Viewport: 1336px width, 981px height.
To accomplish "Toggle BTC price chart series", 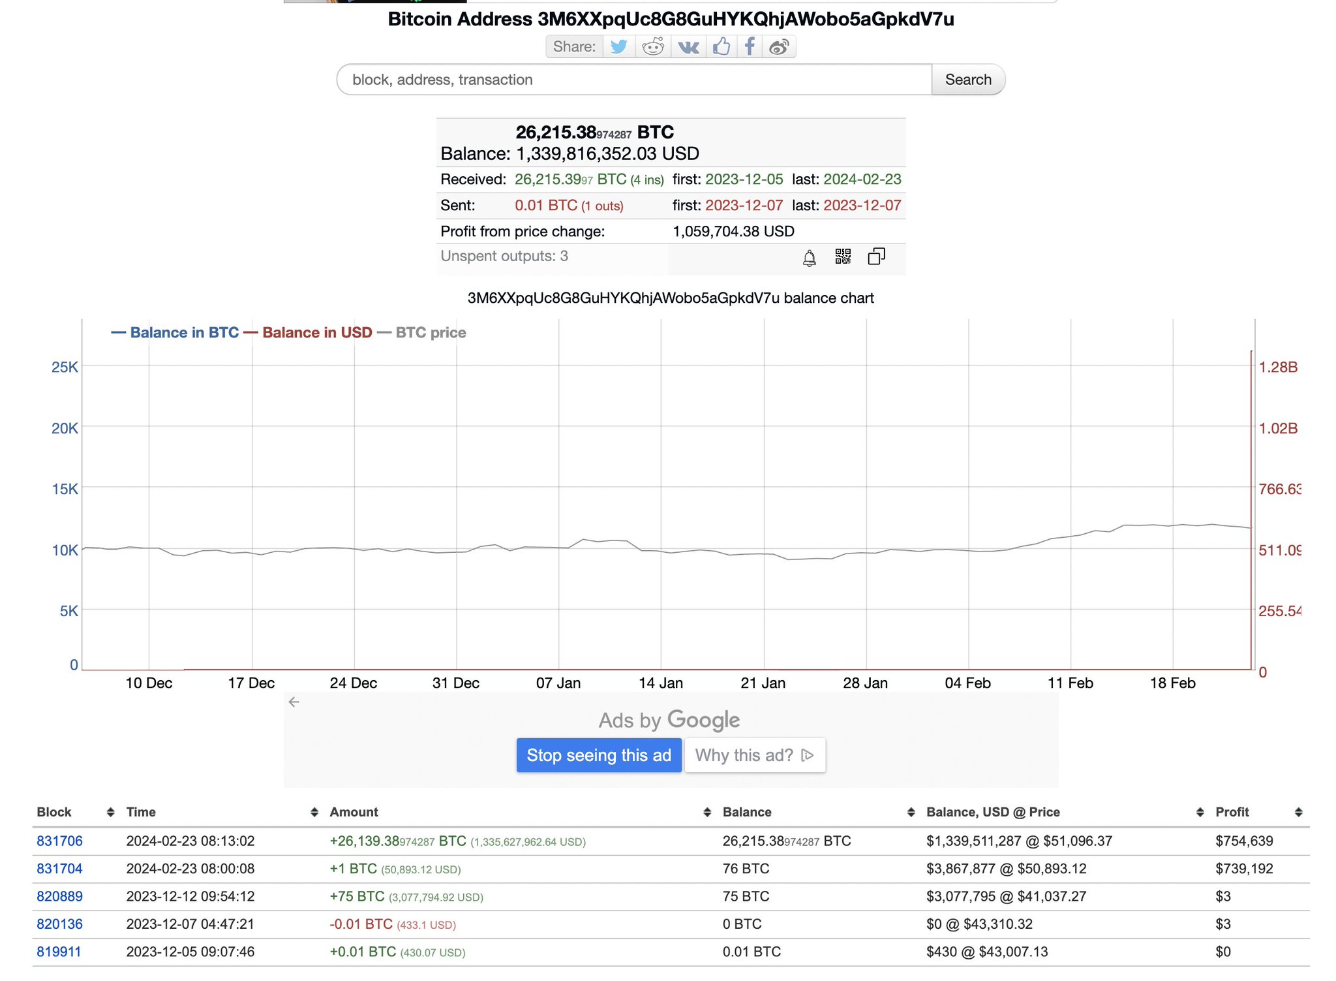I will coord(431,333).
